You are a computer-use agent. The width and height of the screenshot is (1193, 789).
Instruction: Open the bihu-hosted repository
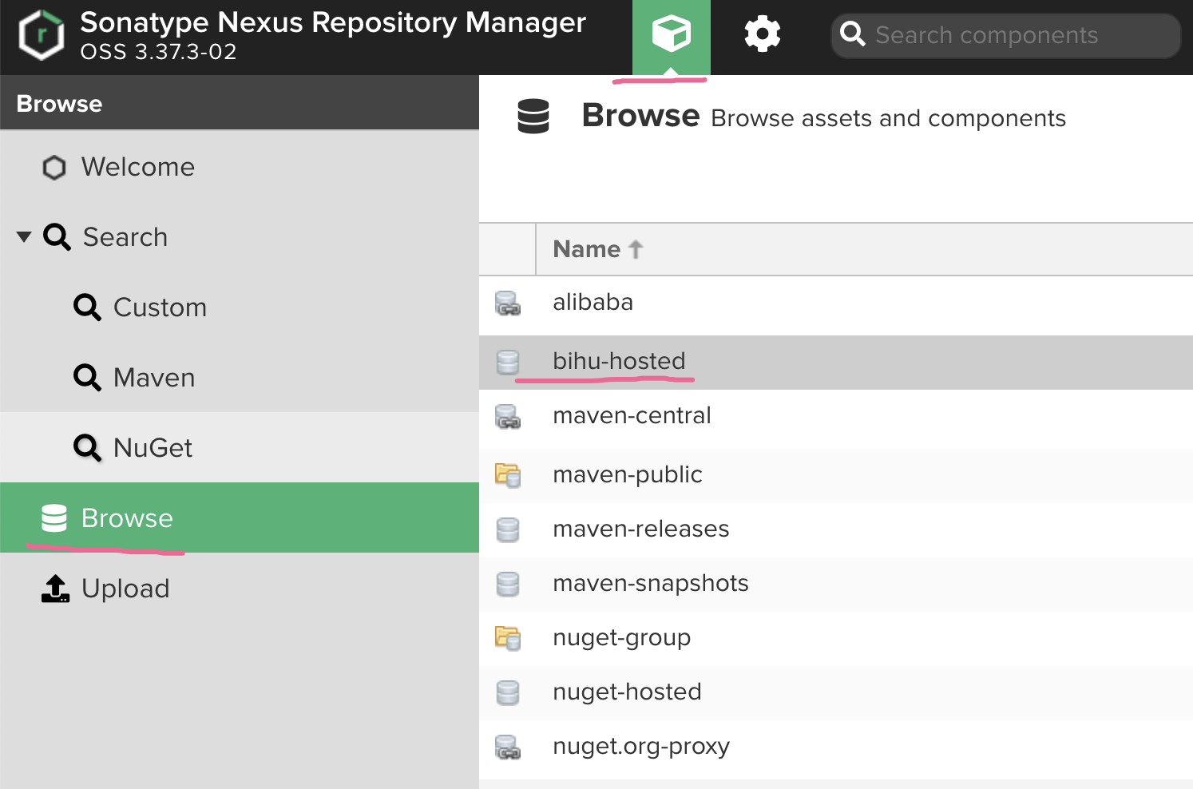pyautogui.click(x=619, y=361)
